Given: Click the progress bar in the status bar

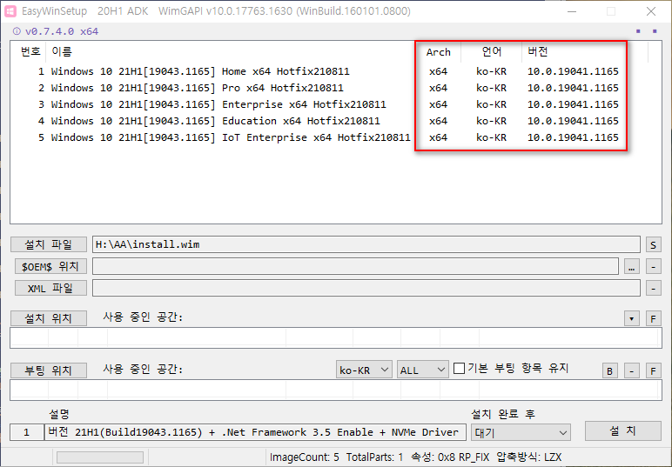Looking at the screenshot, I should tap(100, 457).
